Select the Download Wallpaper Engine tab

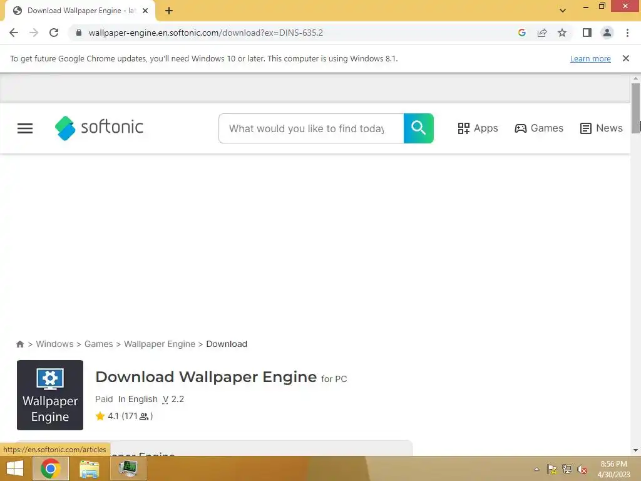point(80,11)
